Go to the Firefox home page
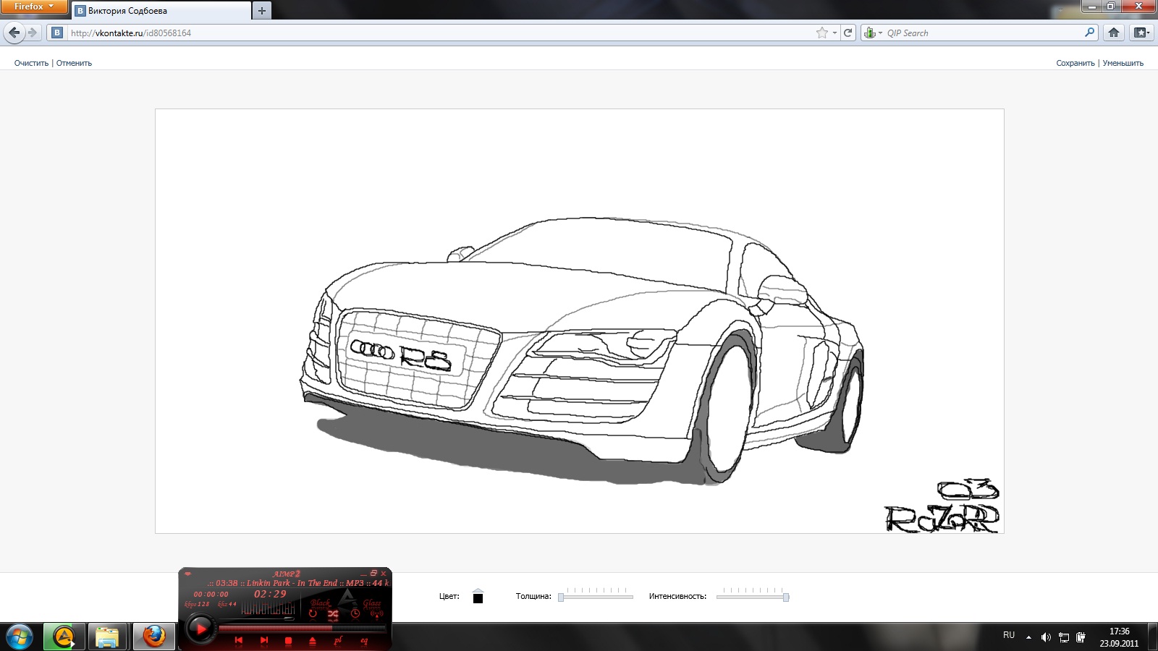Image resolution: width=1158 pixels, height=651 pixels. 1114,33
